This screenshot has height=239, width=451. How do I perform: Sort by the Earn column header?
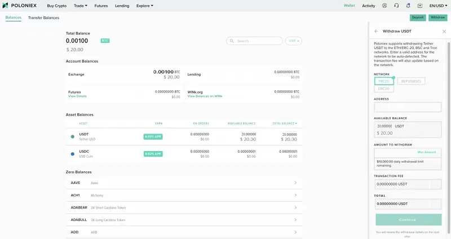click(159, 123)
